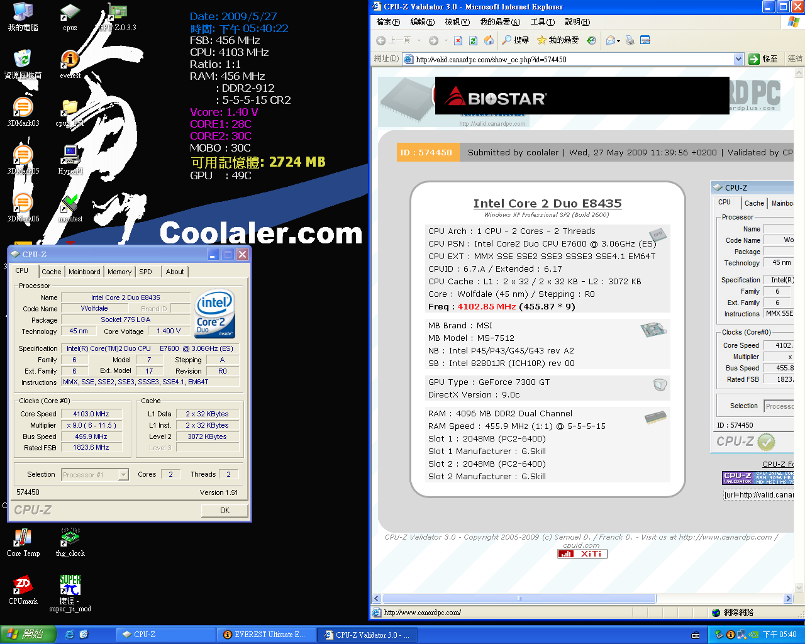Open the super_pi_mod shortcut icon
805x644 pixels.
(70, 593)
